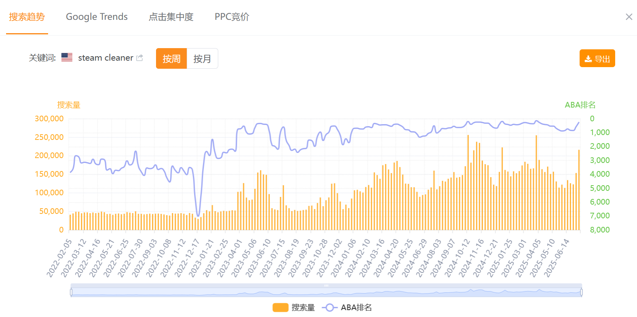Toggle the ABA排名 legend series
The height and width of the screenshot is (317, 637).
(x=347, y=308)
